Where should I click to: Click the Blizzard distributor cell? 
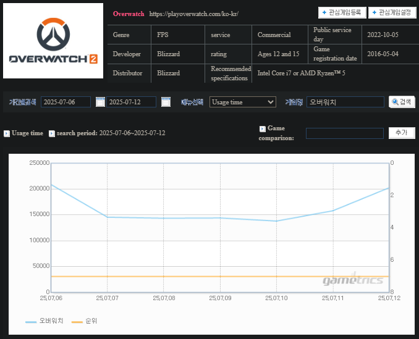point(178,73)
